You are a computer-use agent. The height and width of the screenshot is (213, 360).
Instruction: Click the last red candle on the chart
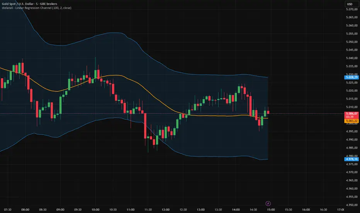(x=268, y=112)
